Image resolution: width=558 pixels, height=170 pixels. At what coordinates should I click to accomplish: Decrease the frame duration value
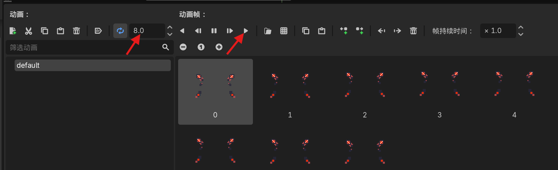click(x=521, y=34)
